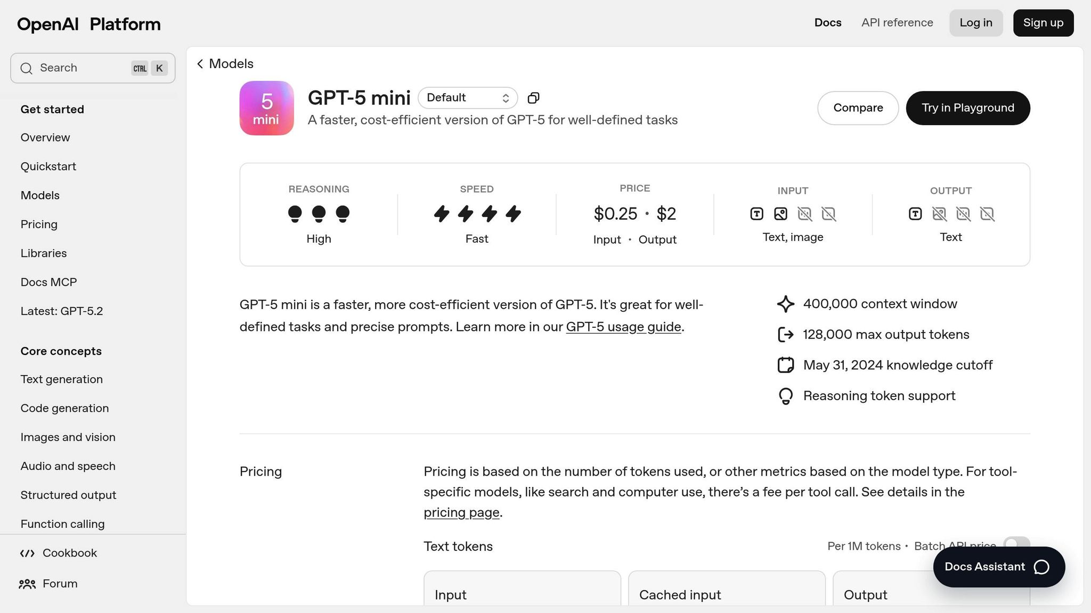Click the GPT-5 mini model logo
Viewport: 1091px width, 613px height.
(266, 108)
